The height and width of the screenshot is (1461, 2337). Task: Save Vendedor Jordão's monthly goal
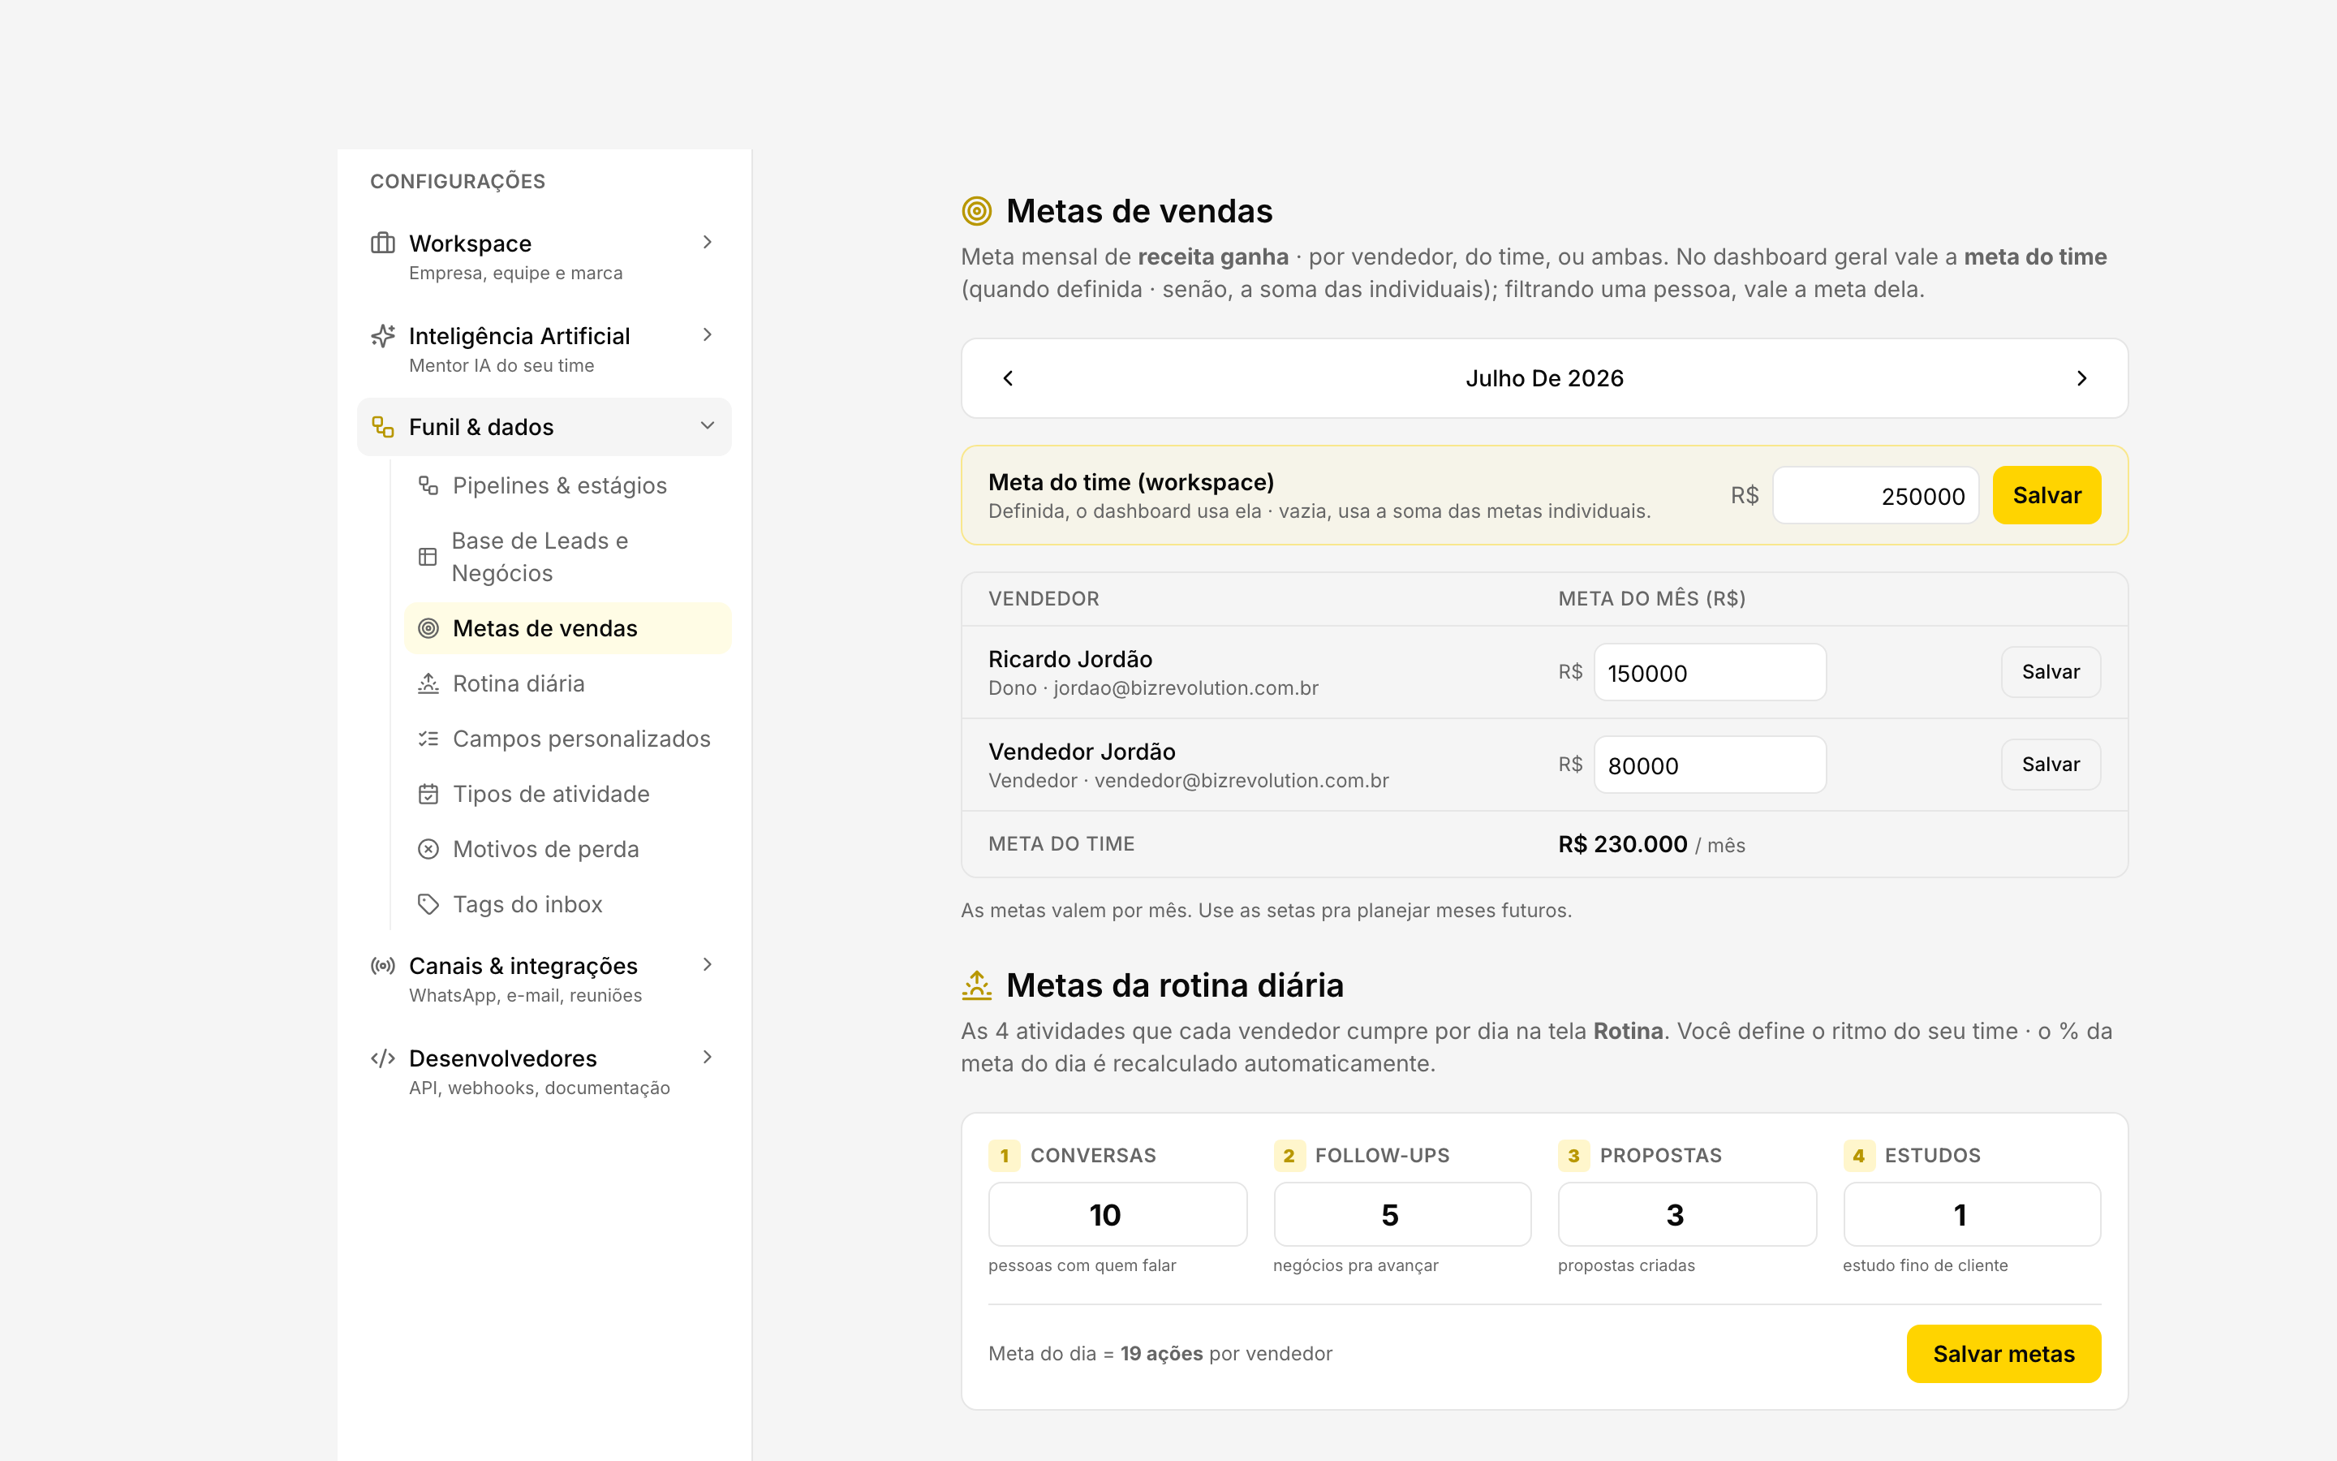point(2051,765)
